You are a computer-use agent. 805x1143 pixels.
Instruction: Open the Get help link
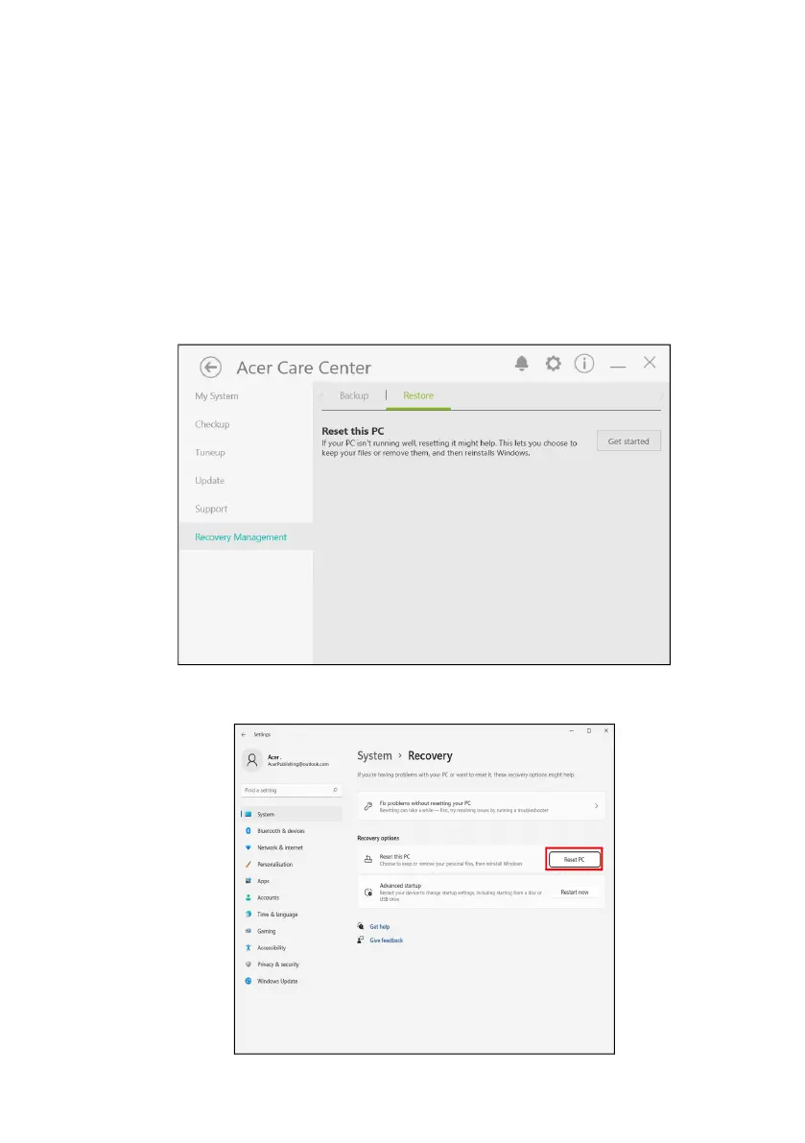pyautogui.click(x=380, y=927)
